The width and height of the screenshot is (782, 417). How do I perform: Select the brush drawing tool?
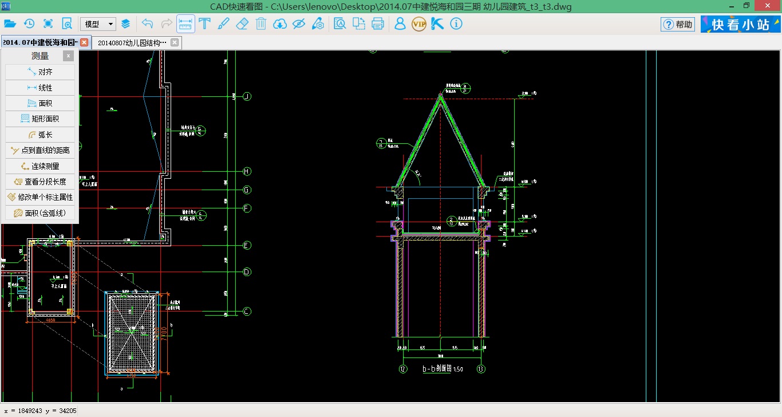(223, 24)
